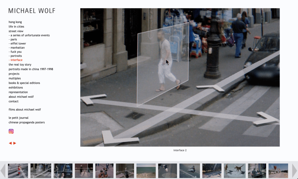This screenshot has width=298, height=179.
Task: Open the eiffel tower submenu item
Action: pos(18,43)
